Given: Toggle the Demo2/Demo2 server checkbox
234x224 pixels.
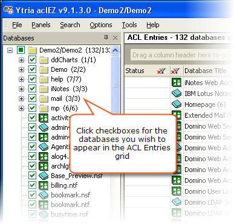Looking at the screenshot, I should (21, 50).
